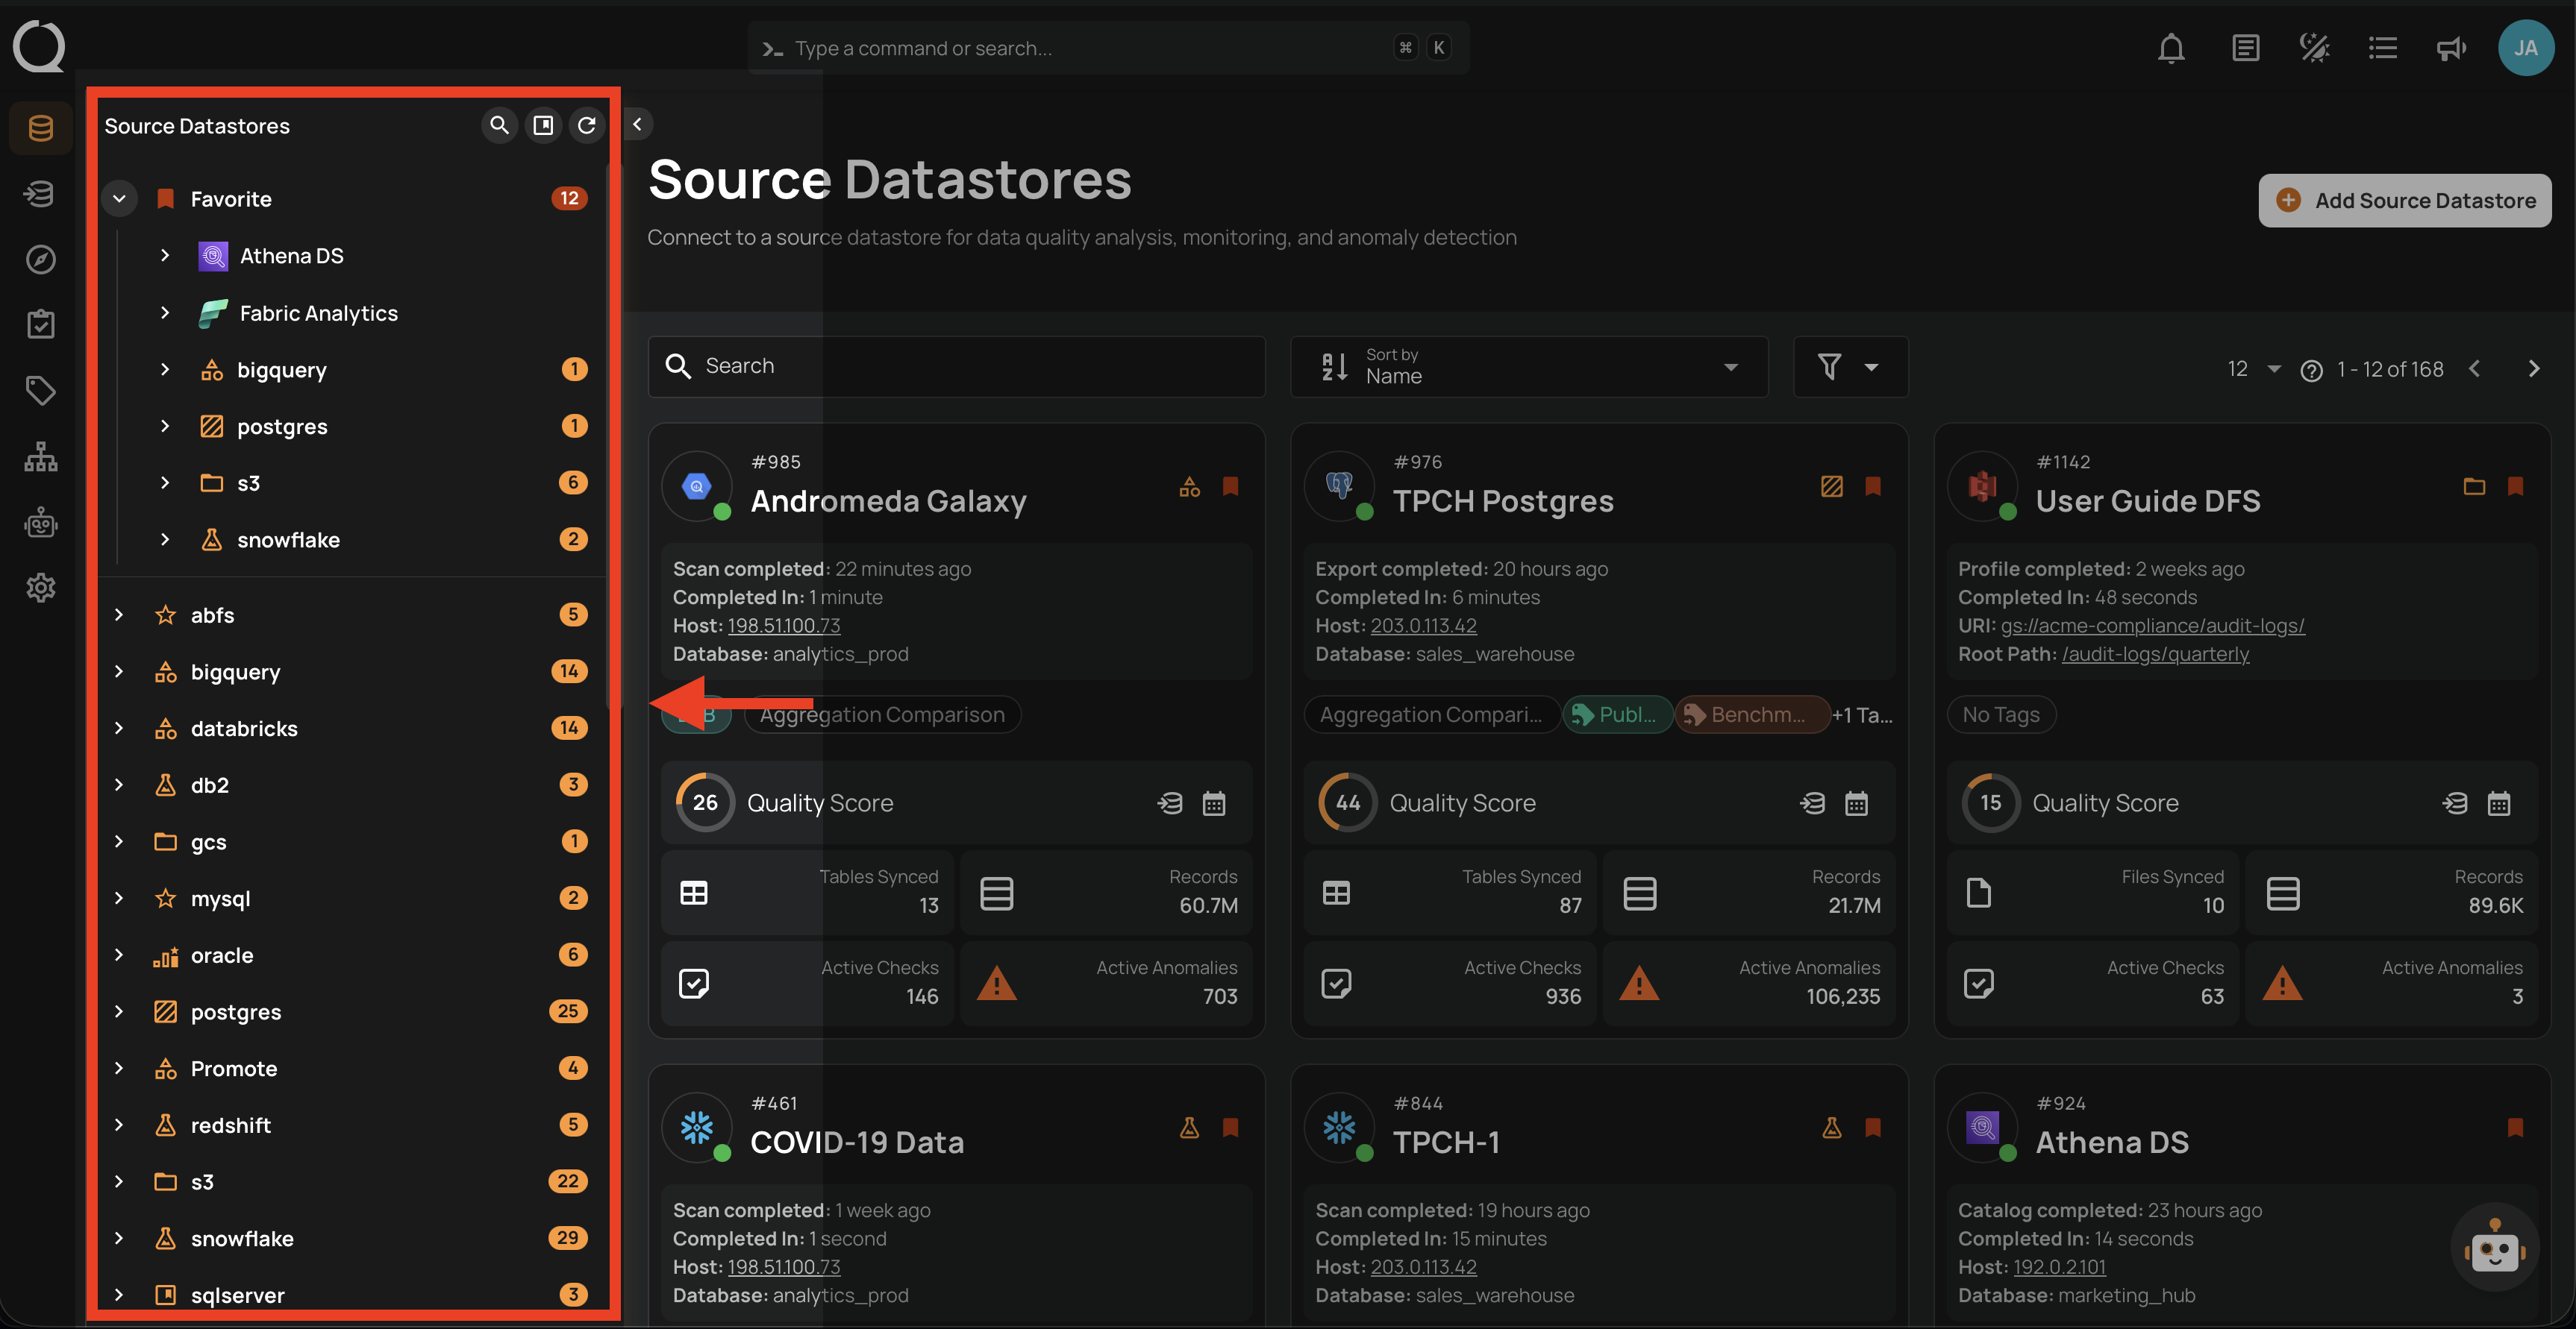The width and height of the screenshot is (2576, 1329).
Task: Open the Host link 203.0.113.42 on TPCH Postgres
Action: tap(1423, 624)
